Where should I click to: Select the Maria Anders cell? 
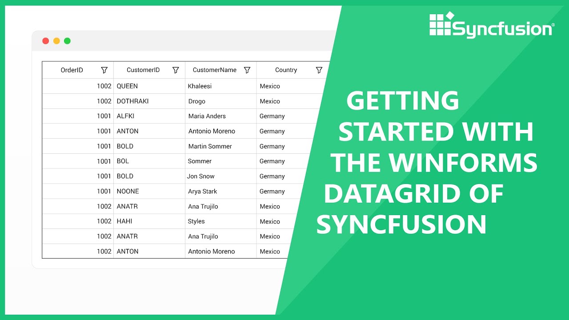[221, 116]
